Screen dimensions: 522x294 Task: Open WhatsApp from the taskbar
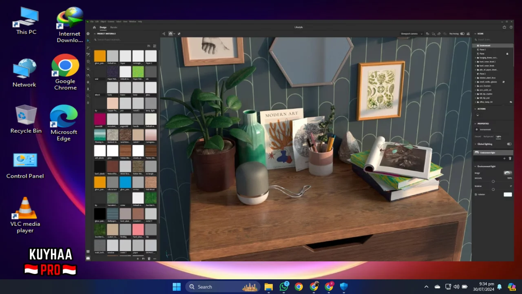pyautogui.click(x=284, y=287)
